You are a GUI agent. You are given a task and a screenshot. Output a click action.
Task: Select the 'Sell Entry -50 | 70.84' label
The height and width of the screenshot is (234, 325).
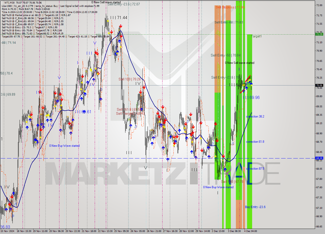(225, 55)
